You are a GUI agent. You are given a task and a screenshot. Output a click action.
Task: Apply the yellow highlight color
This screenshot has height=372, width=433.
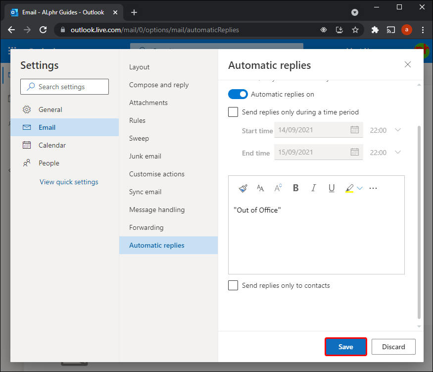(349, 188)
